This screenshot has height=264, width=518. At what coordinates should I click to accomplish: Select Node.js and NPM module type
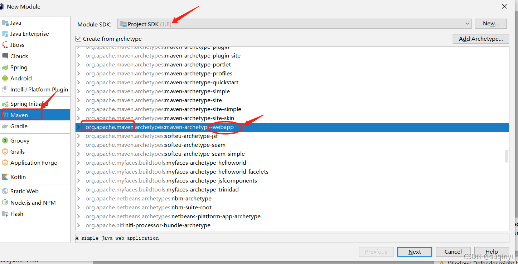35,203
